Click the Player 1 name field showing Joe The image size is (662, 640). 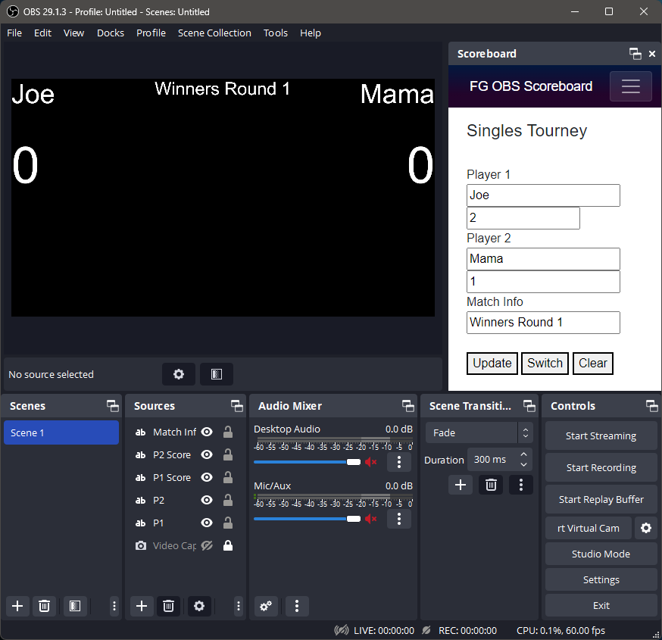coord(543,195)
